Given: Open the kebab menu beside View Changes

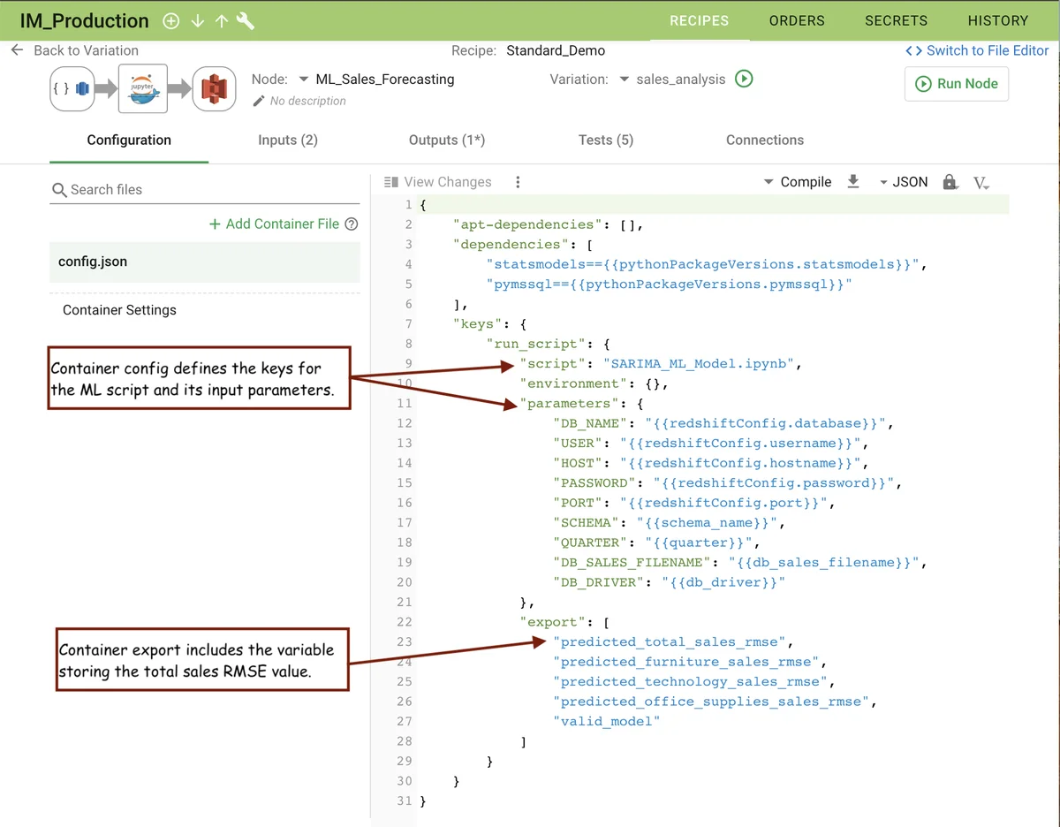Looking at the screenshot, I should (518, 182).
